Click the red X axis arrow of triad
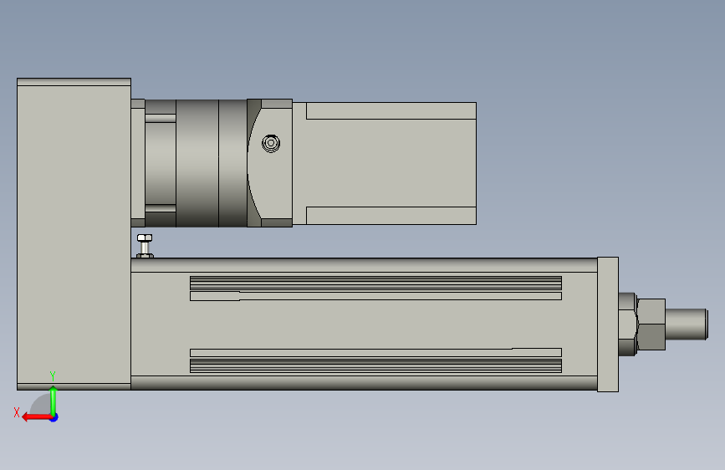 [x=37, y=417]
